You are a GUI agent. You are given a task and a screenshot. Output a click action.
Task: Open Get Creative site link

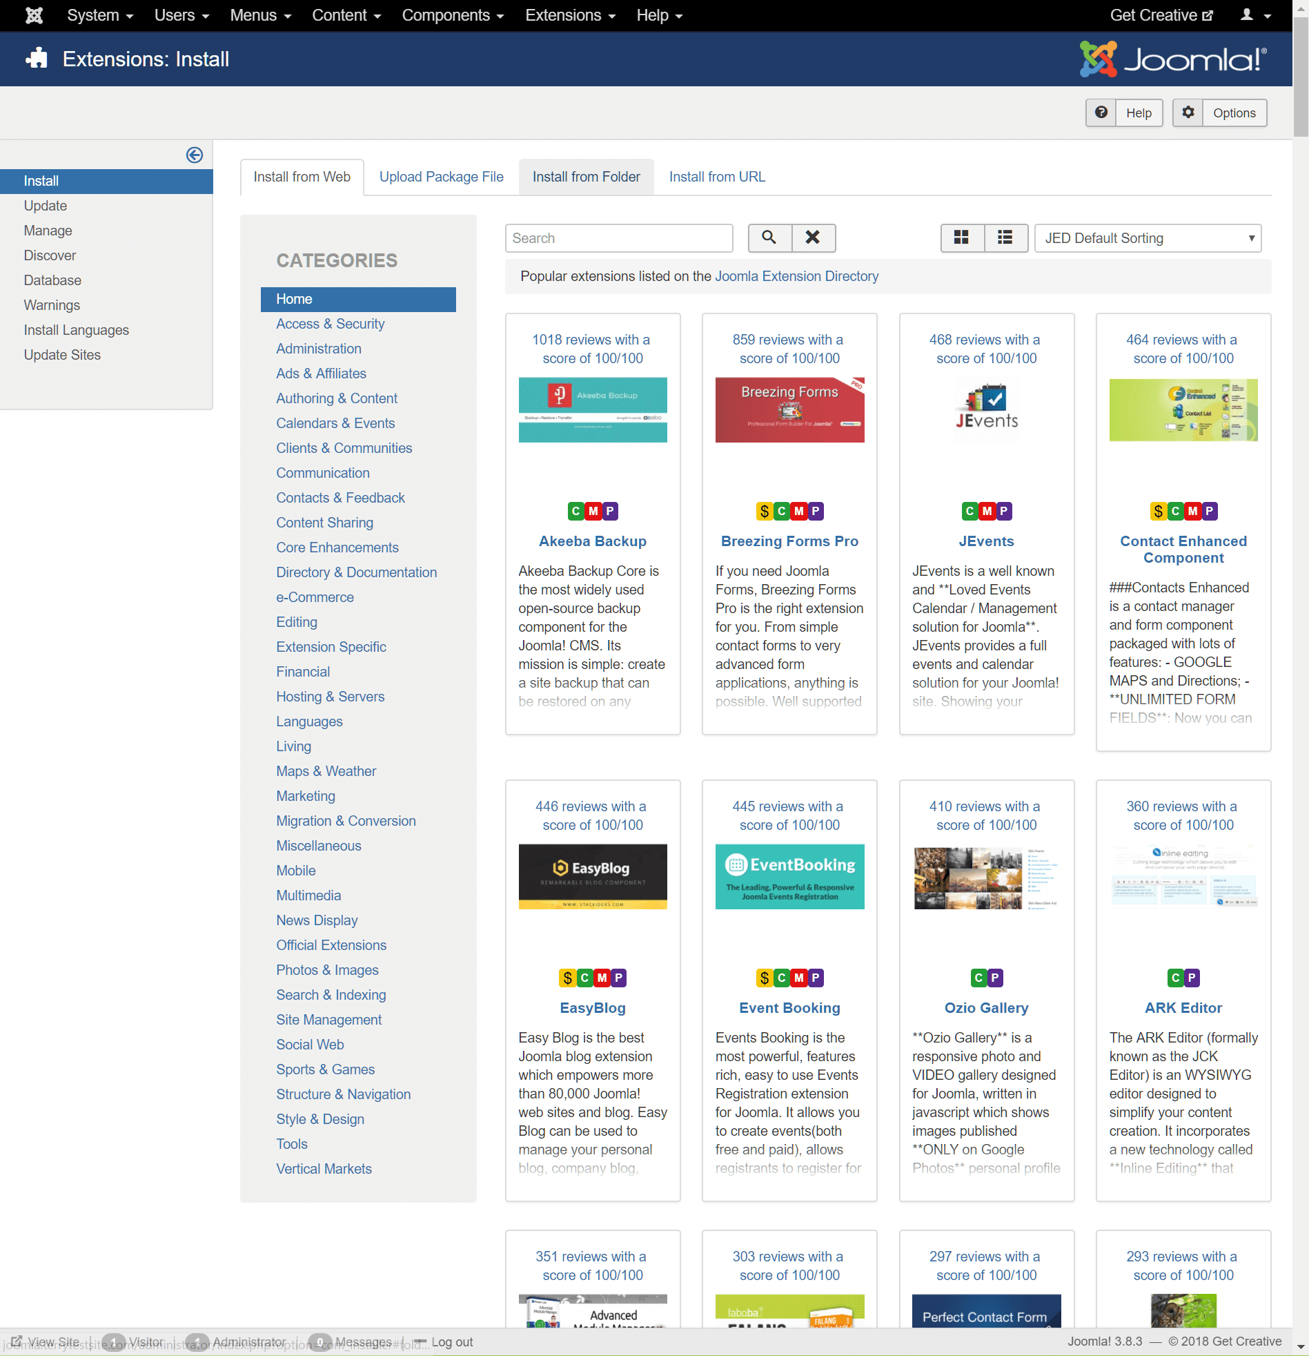1161,15
